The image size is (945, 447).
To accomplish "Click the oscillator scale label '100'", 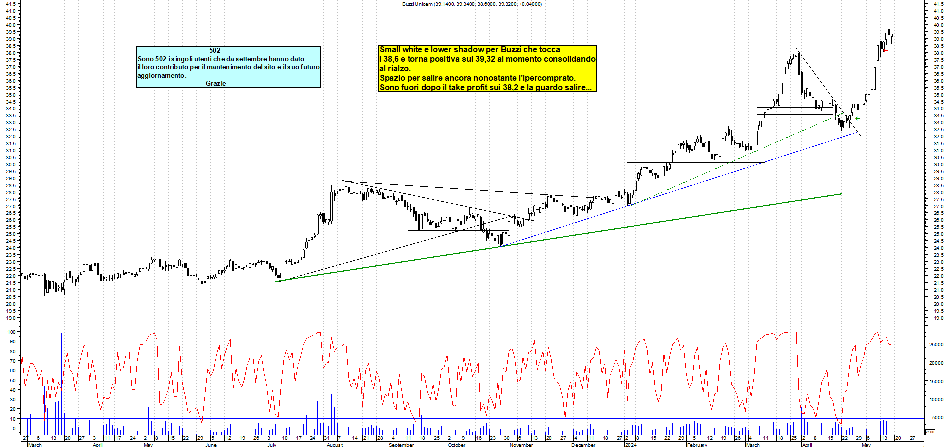I will pyautogui.click(x=11, y=332).
